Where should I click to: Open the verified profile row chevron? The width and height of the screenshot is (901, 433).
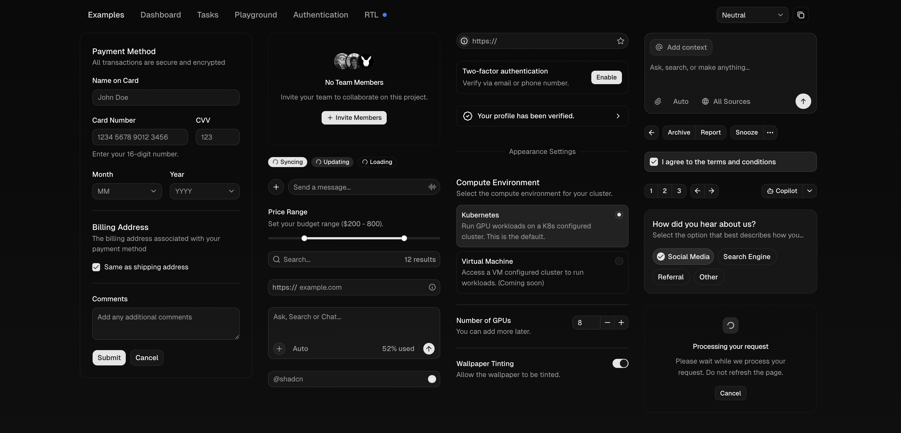coord(618,116)
